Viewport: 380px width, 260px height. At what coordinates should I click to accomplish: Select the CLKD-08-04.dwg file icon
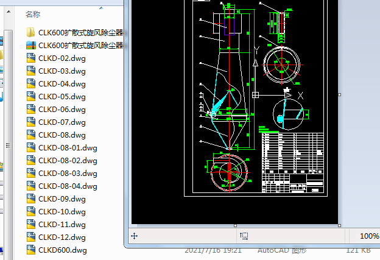click(x=31, y=186)
